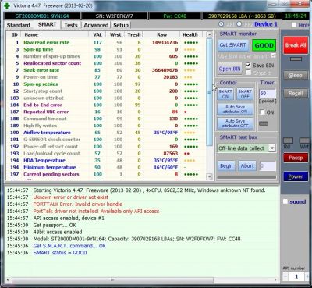312x288 pixels.
Task: Click the Rd indicator box
Action: (288, 140)
